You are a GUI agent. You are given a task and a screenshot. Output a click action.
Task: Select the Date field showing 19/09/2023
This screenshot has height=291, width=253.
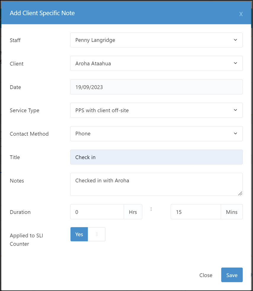pos(156,87)
